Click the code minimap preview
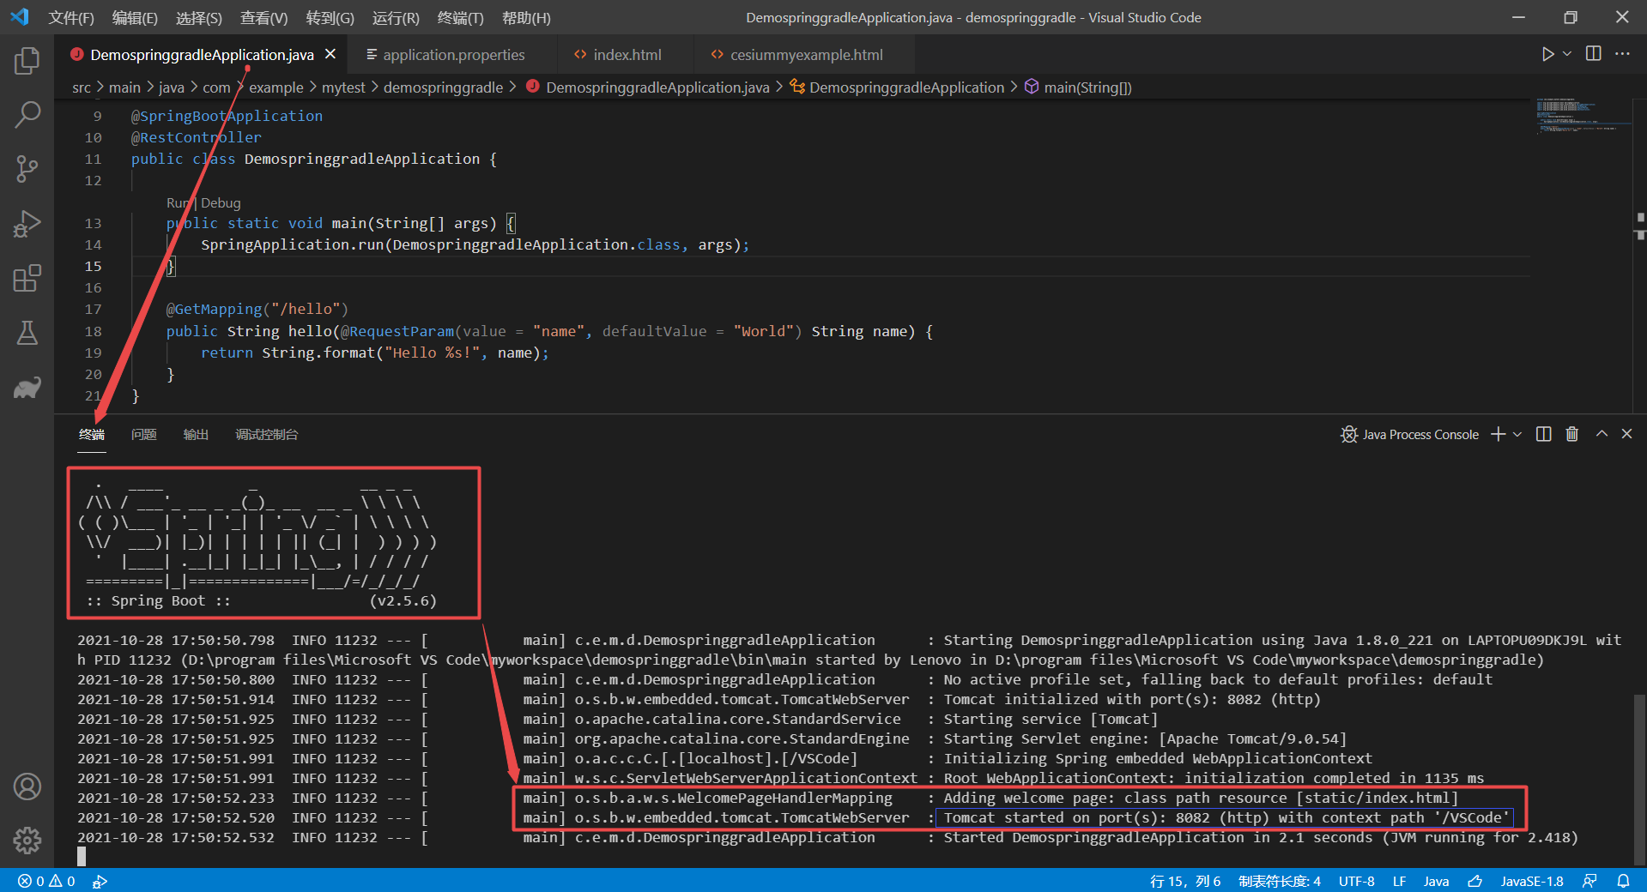This screenshot has width=1647, height=892. (x=1583, y=118)
